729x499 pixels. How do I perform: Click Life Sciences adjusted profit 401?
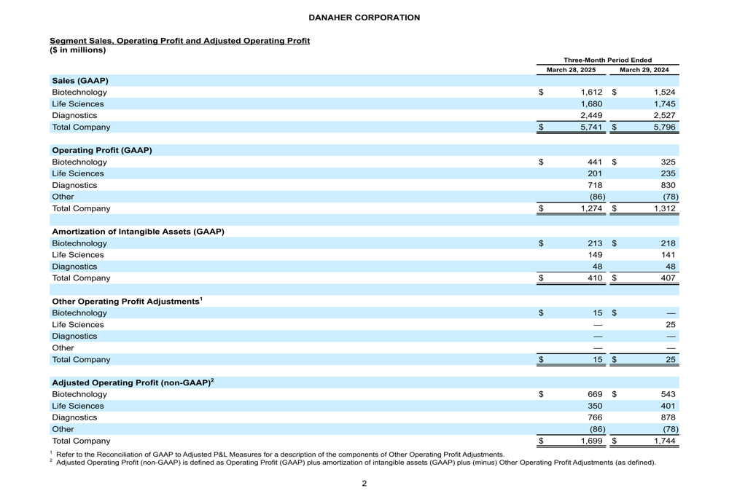[668, 406]
